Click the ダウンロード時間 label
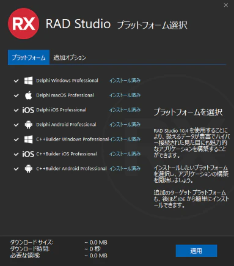This screenshot has height=266, width=234. coord(30,249)
